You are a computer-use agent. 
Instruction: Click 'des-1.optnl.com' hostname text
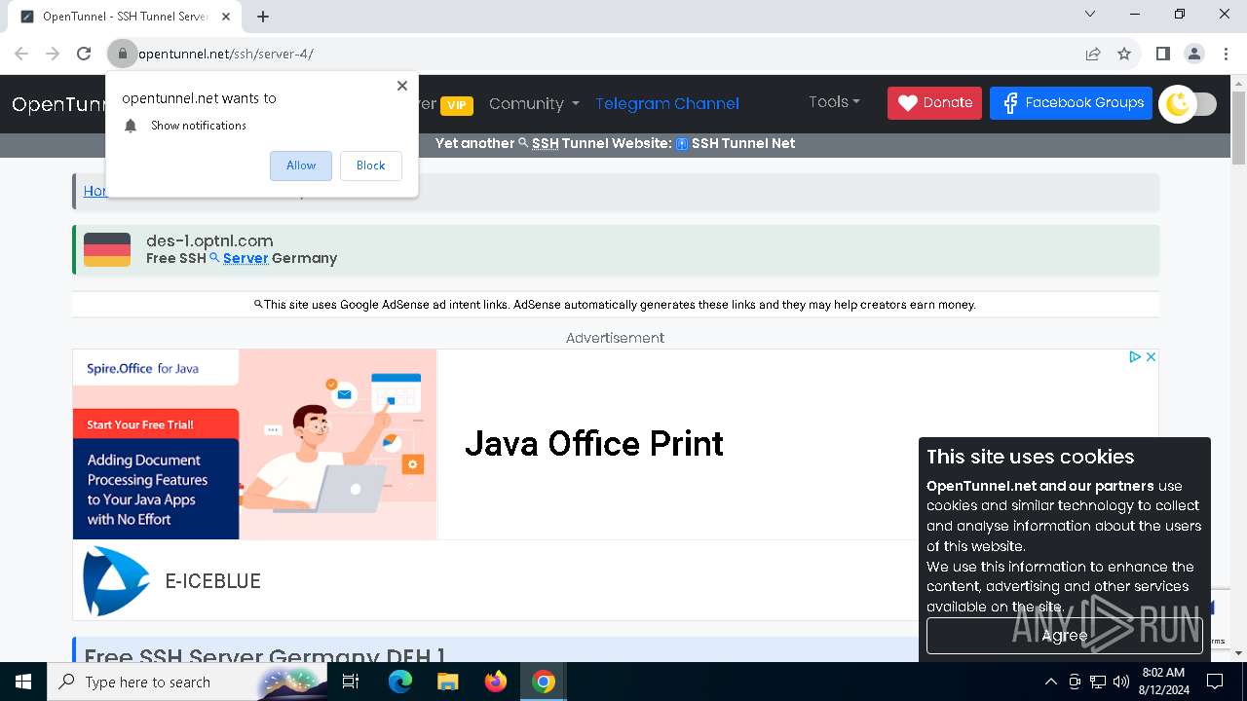[209, 240]
